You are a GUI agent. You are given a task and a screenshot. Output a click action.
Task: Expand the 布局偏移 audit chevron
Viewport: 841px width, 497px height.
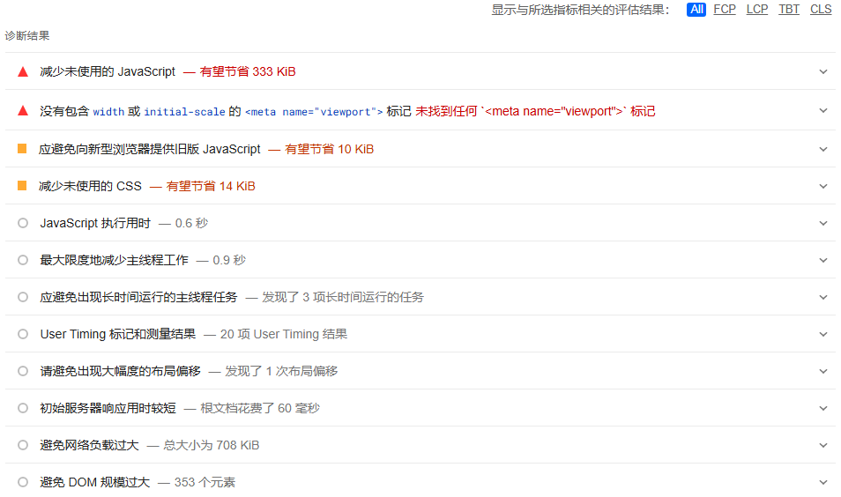(x=823, y=371)
